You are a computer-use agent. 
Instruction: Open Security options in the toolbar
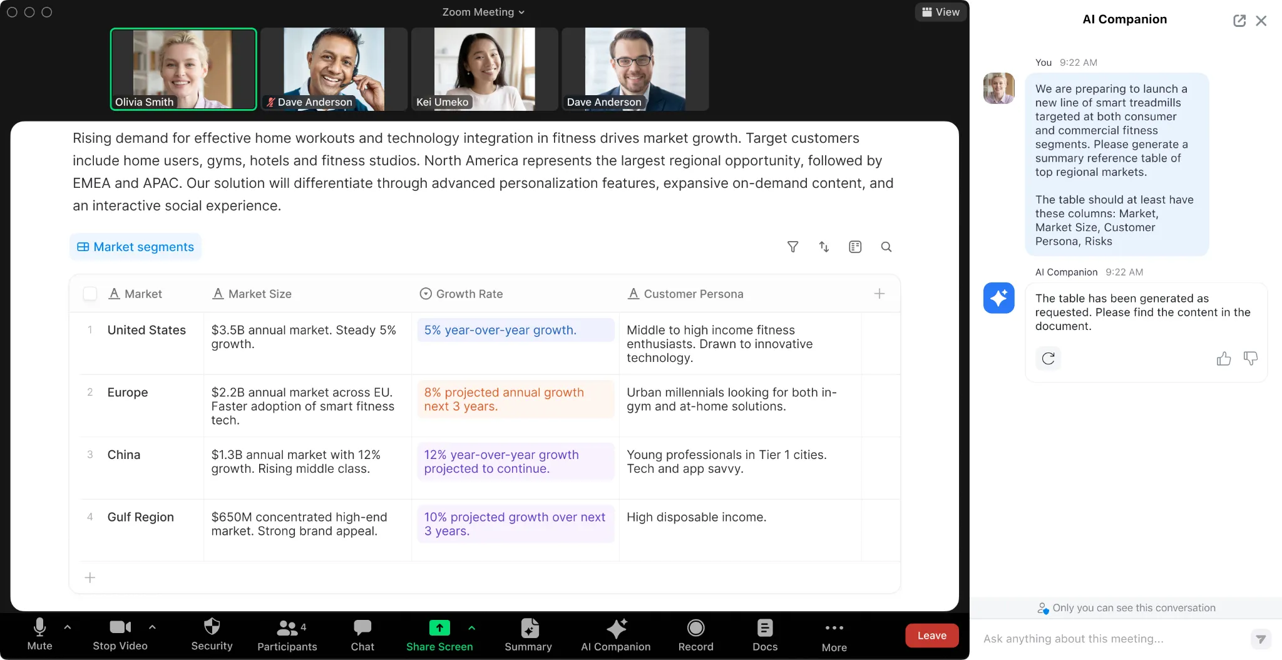tap(212, 634)
